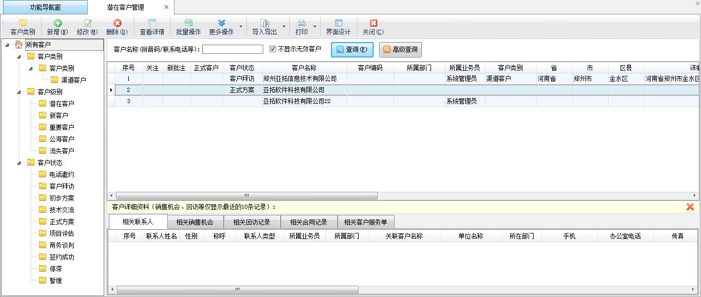Toggle the 不显示无效客户 checkbox
The width and height of the screenshot is (701, 297).
[273, 49]
